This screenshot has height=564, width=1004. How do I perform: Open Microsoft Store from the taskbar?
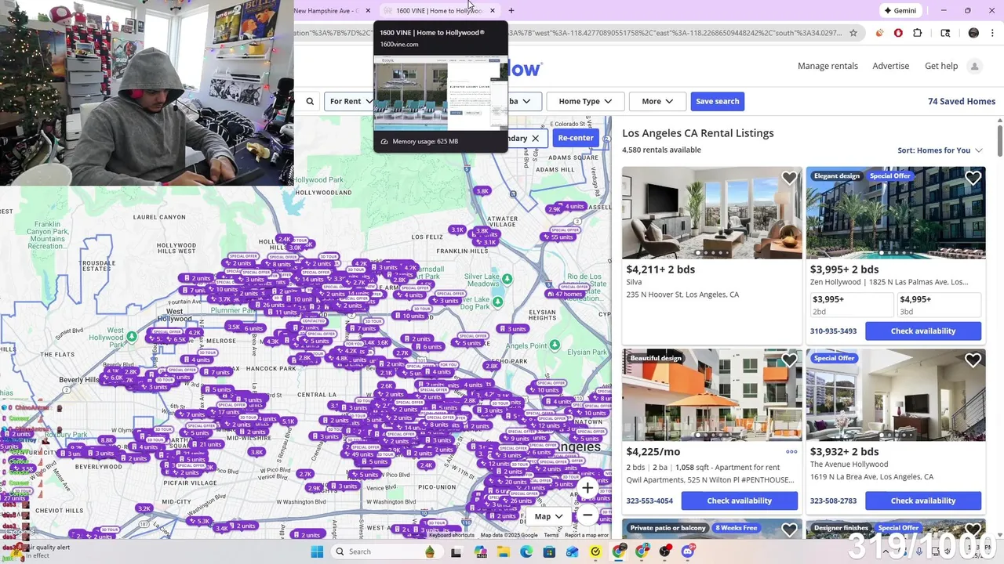coord(549,552)
